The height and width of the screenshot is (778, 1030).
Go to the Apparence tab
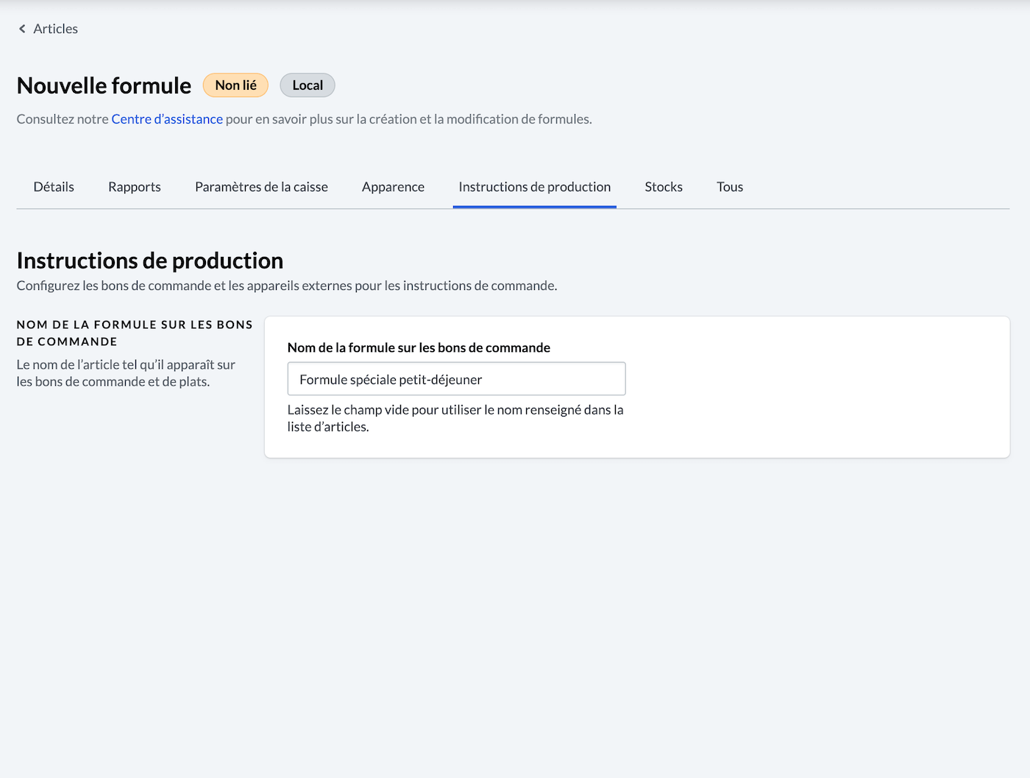(x=393, y=187)
